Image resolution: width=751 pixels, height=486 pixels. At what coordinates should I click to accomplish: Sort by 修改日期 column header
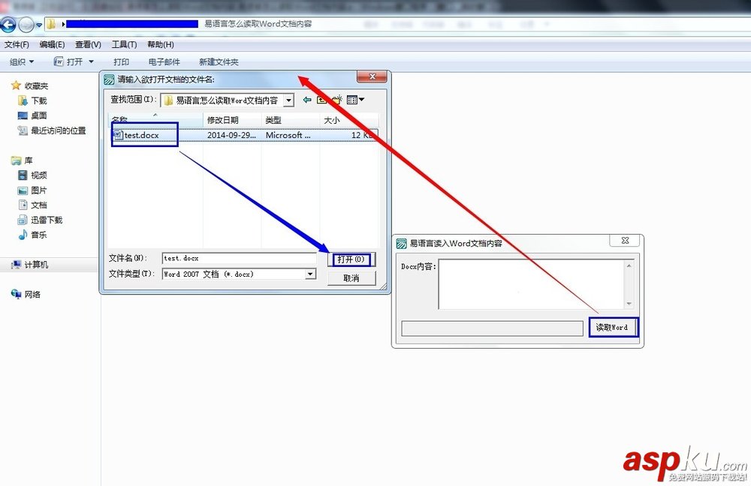point(232,120)
